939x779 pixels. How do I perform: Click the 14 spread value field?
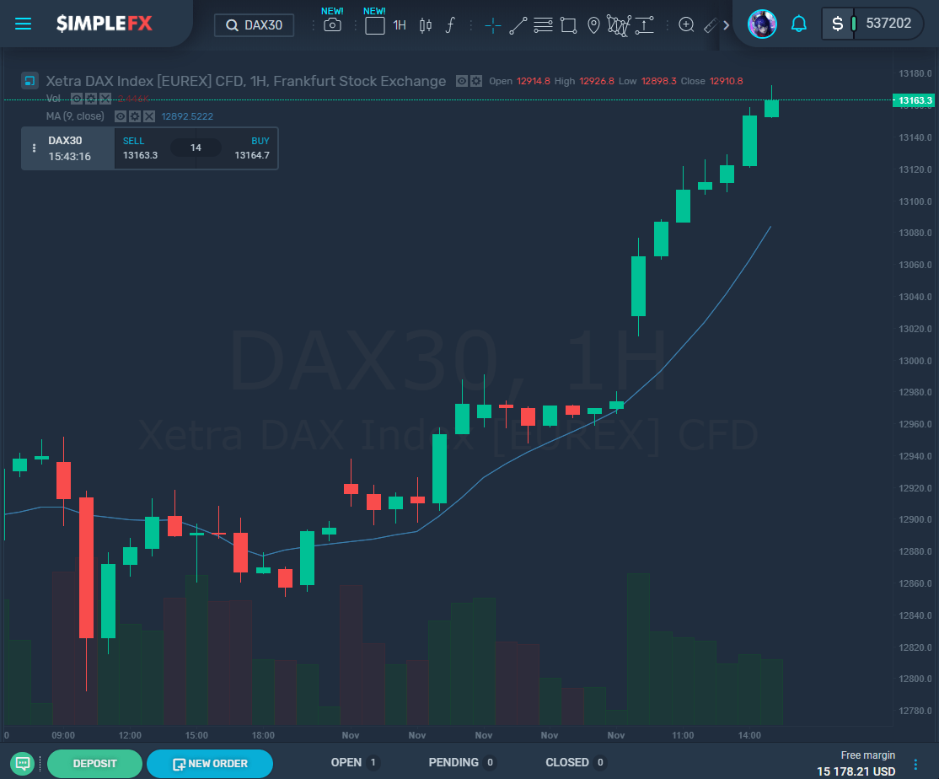[x=196, y=148]
